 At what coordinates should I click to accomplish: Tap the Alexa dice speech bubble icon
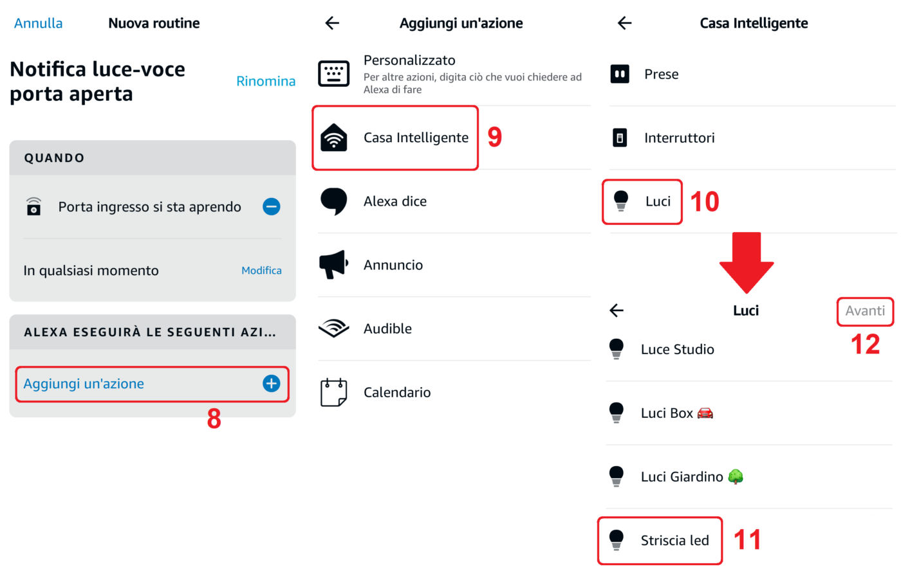pos(333,201)
